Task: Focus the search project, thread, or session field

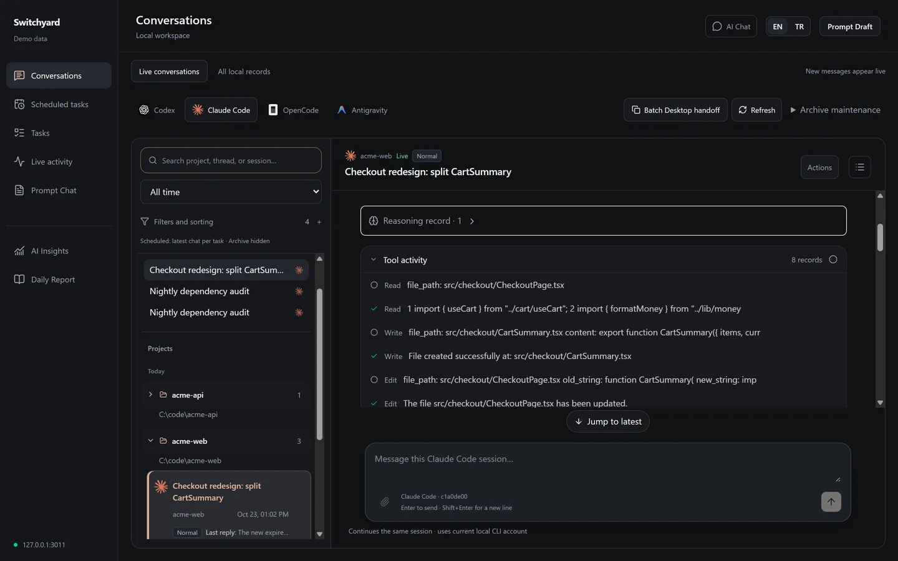Action: (231, 160)
